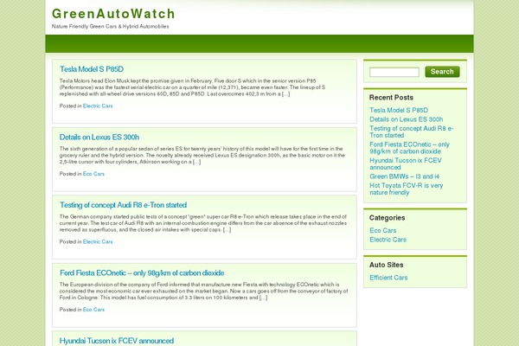Click the Categories widget heading
The image size is (519, 346).
tap(388, 218)
